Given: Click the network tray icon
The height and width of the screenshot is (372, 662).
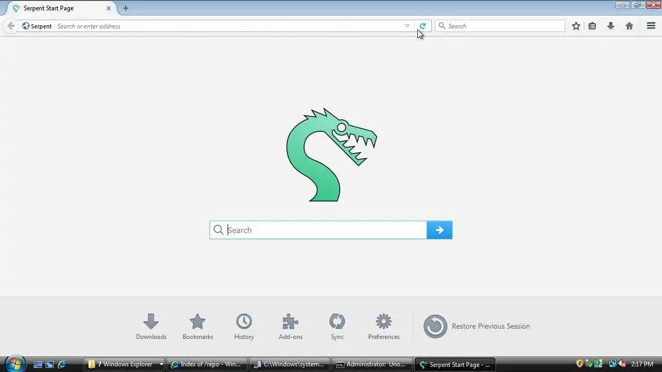Looking at the screenshot, I should pyautogui.click(x=612, y=364).
